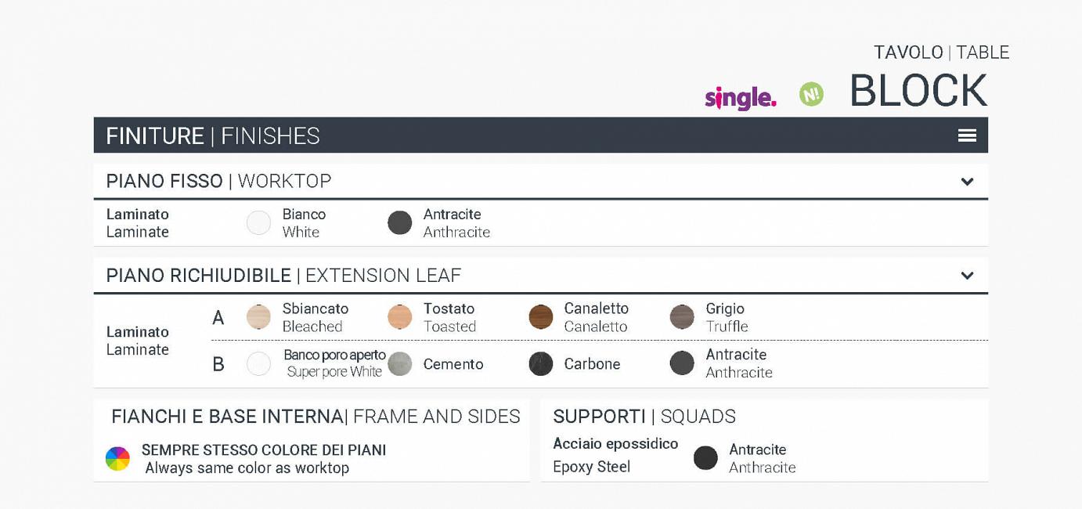
Task: Select Antracite worktop laminate swatch
Action: (x=400, y=223)
